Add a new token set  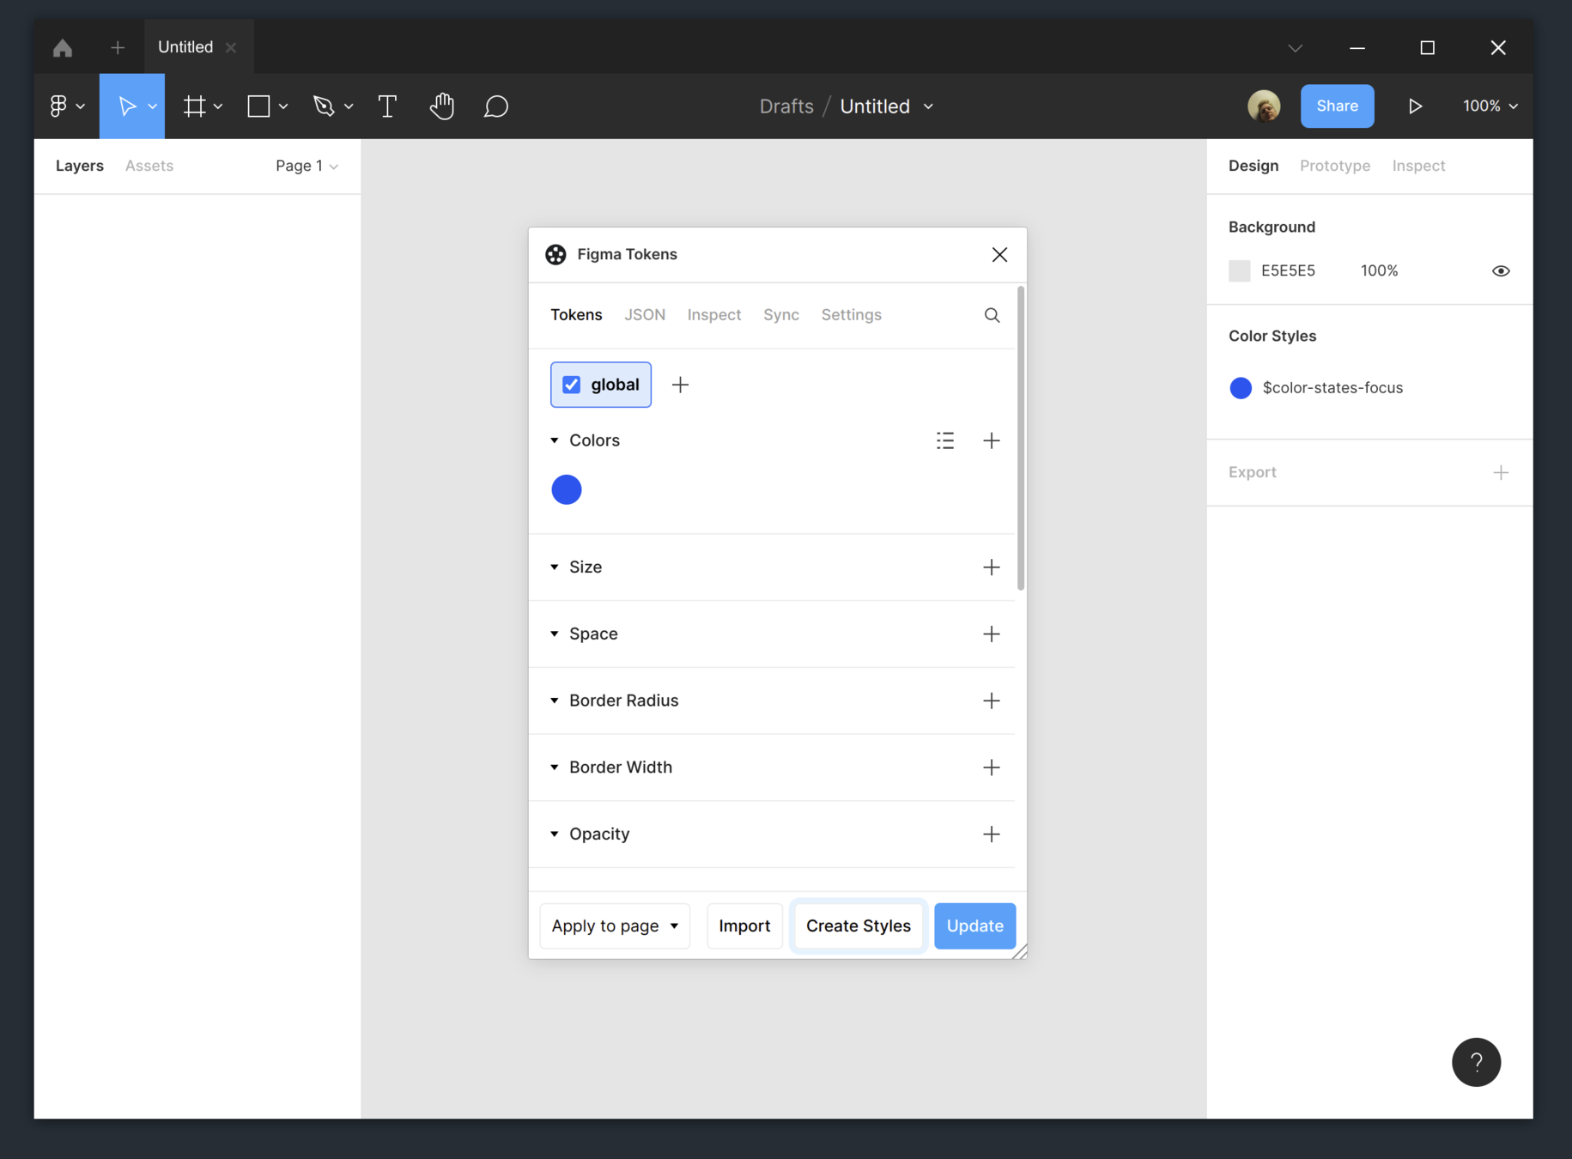point(680,385)
